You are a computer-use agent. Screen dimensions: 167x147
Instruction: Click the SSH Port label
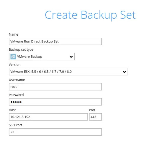click(x=15, y=125)
